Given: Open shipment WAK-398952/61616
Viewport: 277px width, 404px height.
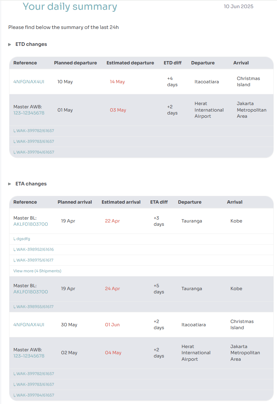Looking at the screenshot, I should pos(33,249).
